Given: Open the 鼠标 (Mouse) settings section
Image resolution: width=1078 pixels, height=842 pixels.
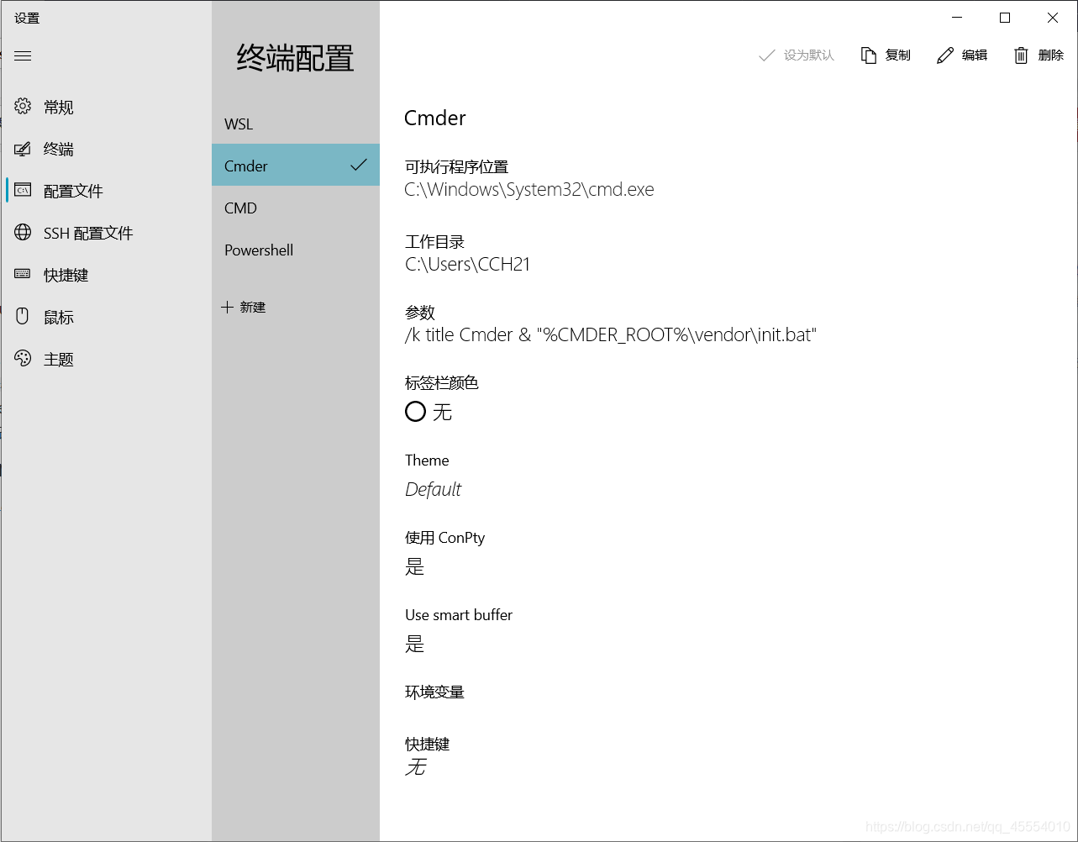Looking at the screenshot, I should coord(56,316).
